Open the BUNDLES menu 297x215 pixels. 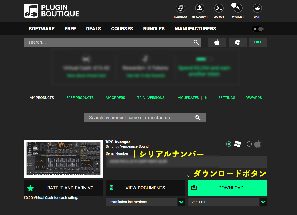click(x=154, y=29)
